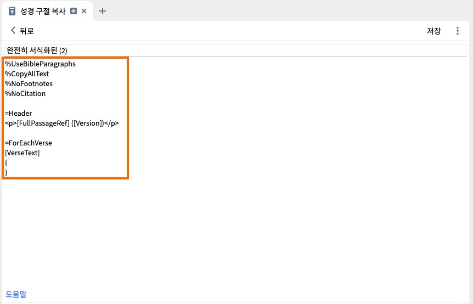Screen dimensions: 473x304
Task: Open a new tab with plus icon
Action: coord(103,11)
